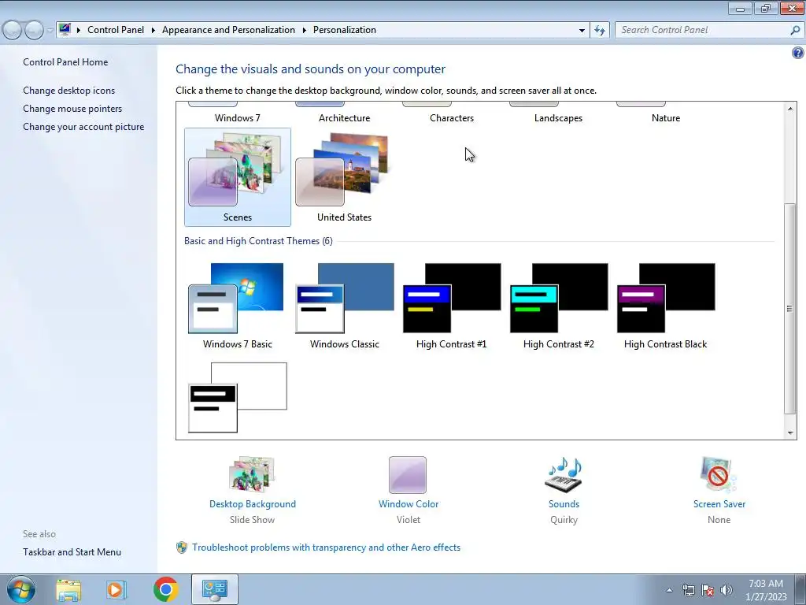
Task: Pick the white high contrast theme thumbnail
Action: 238,397
